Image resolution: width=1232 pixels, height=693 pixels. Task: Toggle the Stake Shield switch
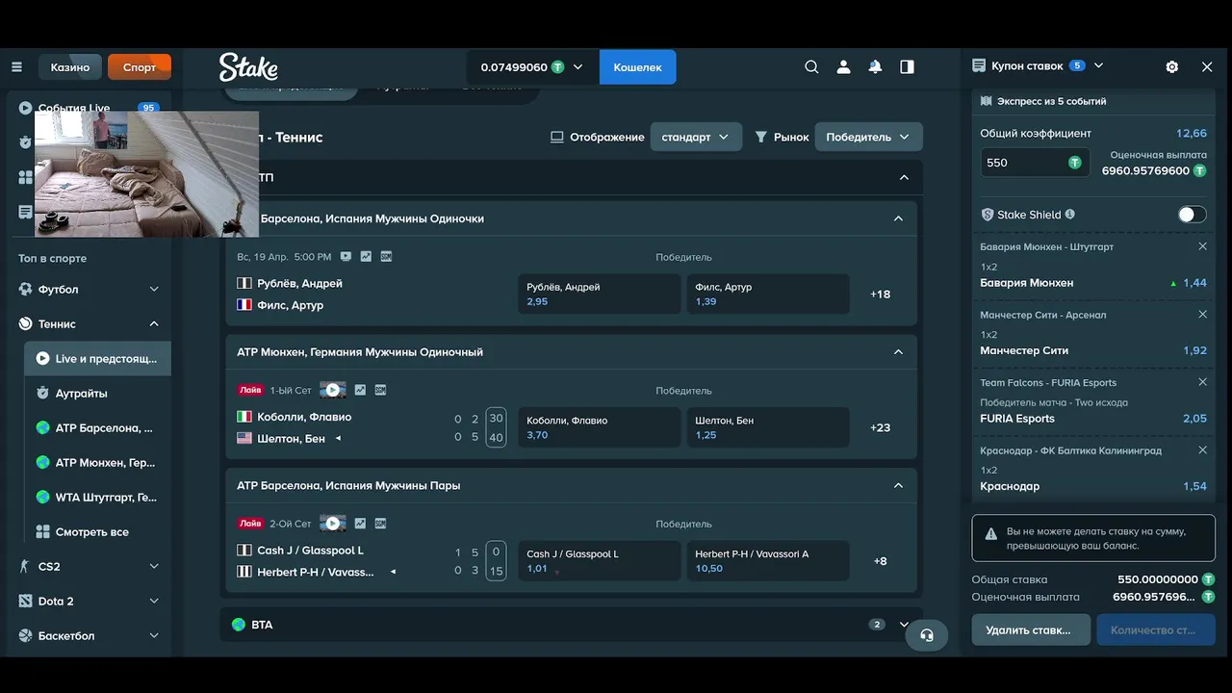click(1192, 215)
